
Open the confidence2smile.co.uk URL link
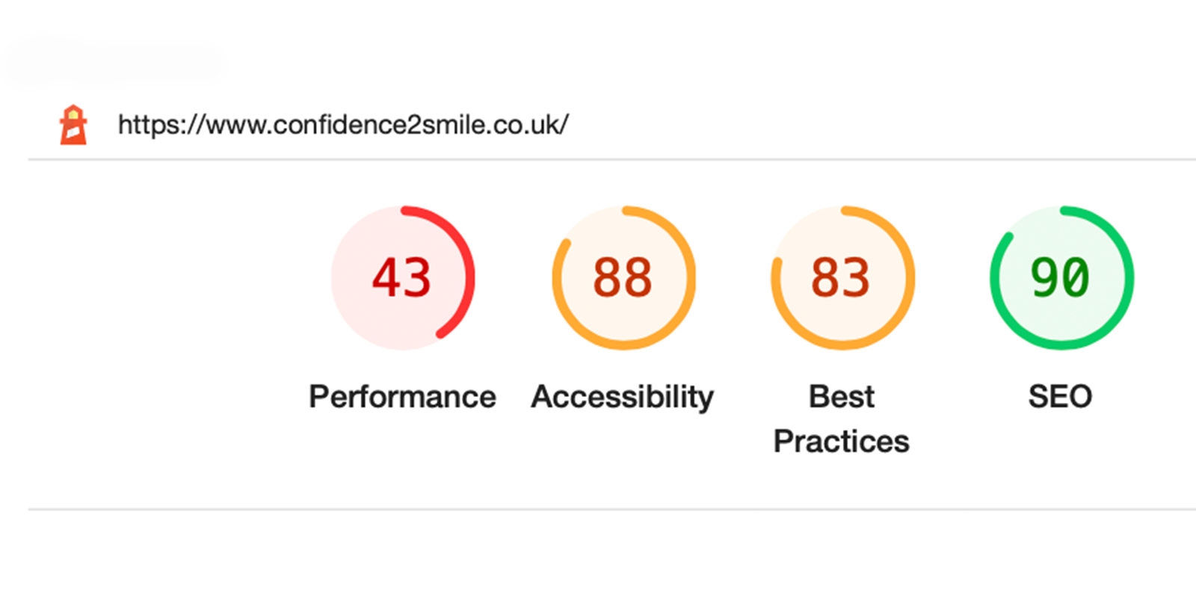click(x=343, y=125)
